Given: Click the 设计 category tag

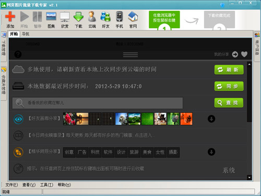Looking at the screenshot, I should point(121,152).
